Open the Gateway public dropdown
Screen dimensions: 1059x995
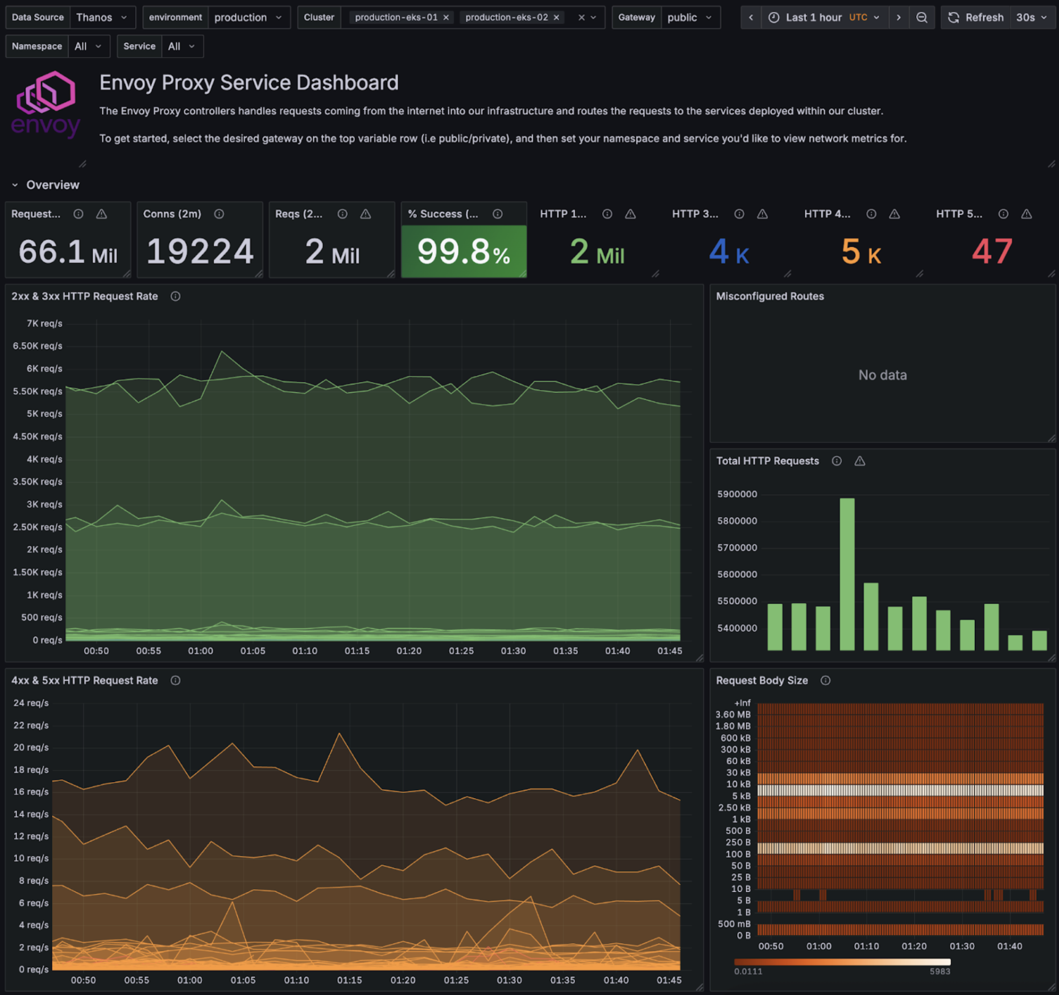(690, 18)
